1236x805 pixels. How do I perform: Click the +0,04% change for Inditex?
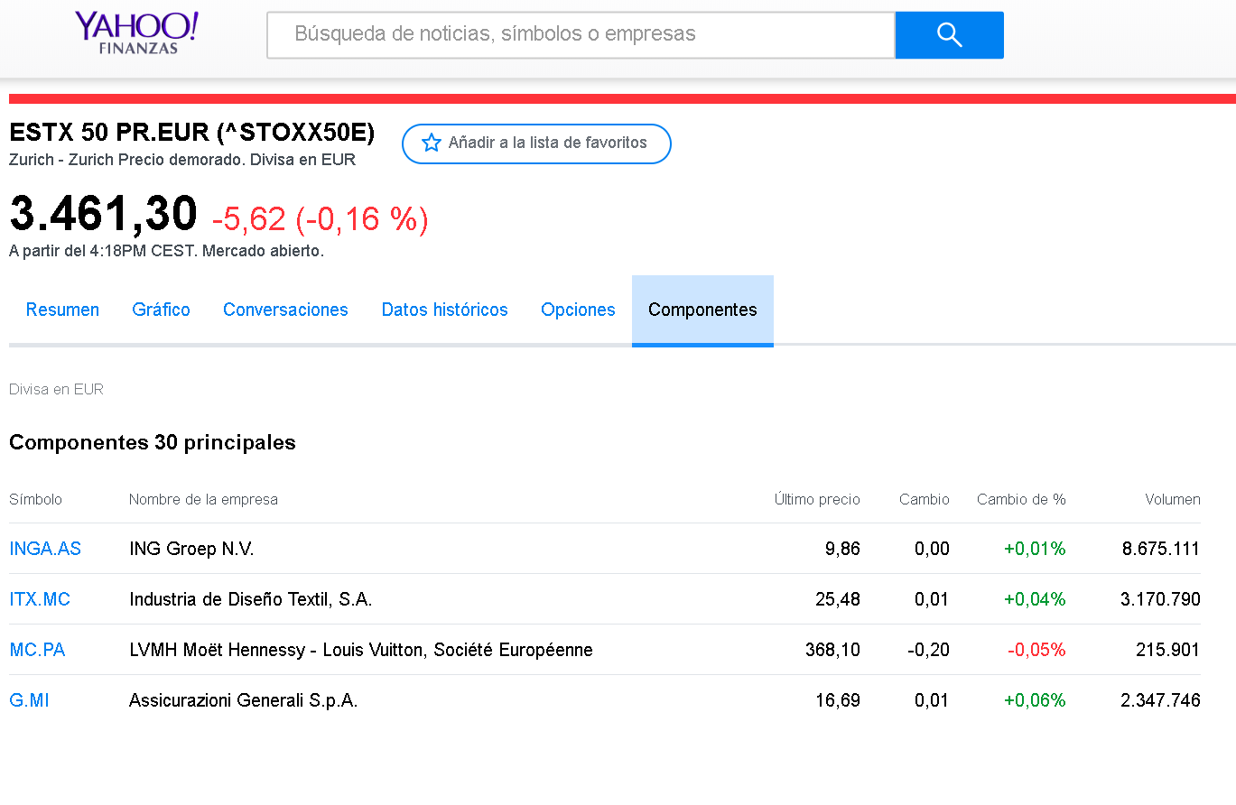point(1035,599)
